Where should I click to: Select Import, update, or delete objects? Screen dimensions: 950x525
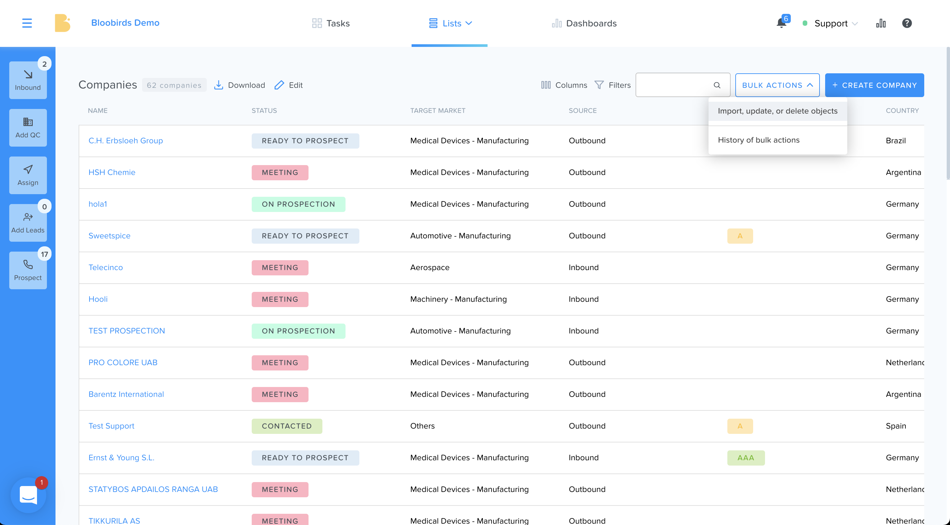click(x=777, y=111)
